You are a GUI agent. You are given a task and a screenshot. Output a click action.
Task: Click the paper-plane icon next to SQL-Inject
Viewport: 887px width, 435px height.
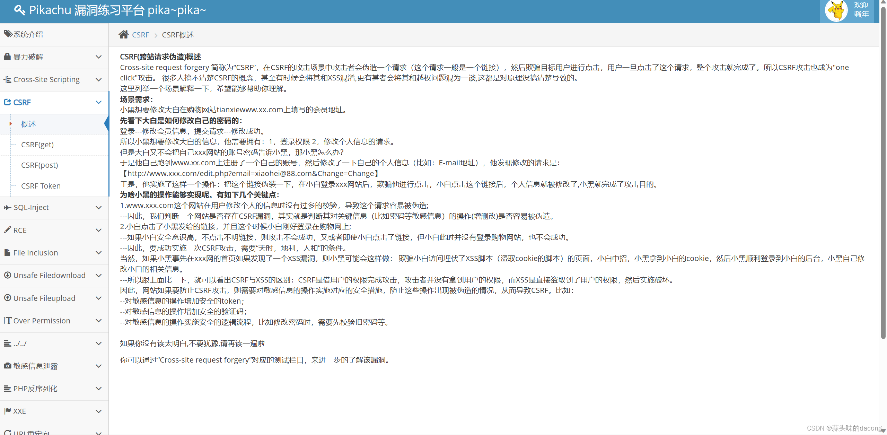7,207
